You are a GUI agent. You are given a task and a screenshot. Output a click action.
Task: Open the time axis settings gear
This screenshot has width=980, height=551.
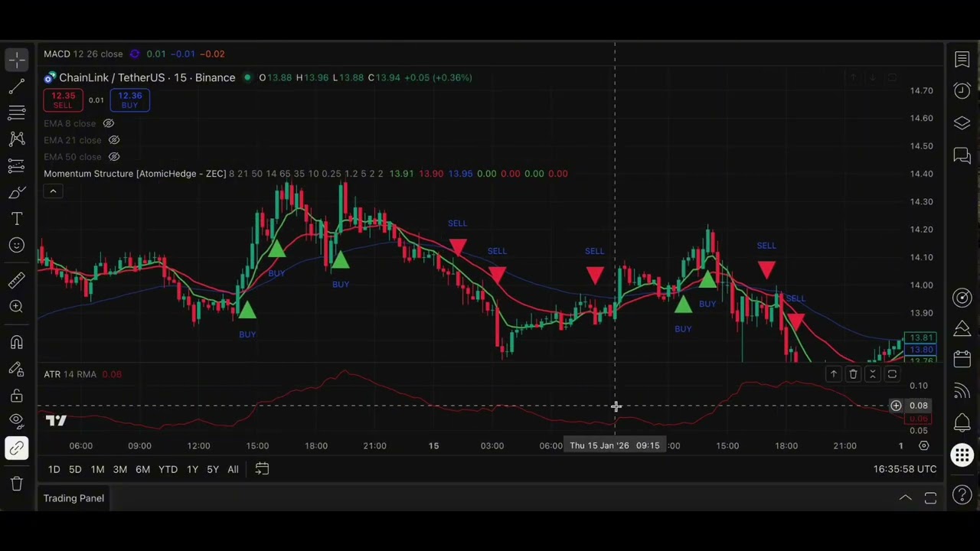coord(924,445)
